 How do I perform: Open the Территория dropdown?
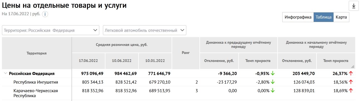tap(51, 30)
